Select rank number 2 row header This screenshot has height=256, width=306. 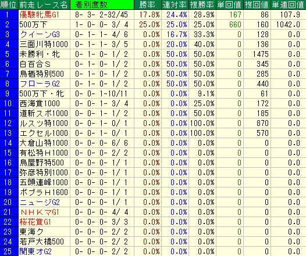tap(9, 24)
